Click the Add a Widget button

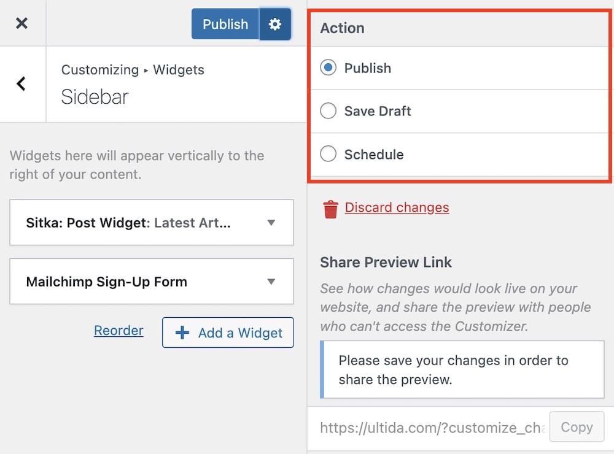coord(227,333)
